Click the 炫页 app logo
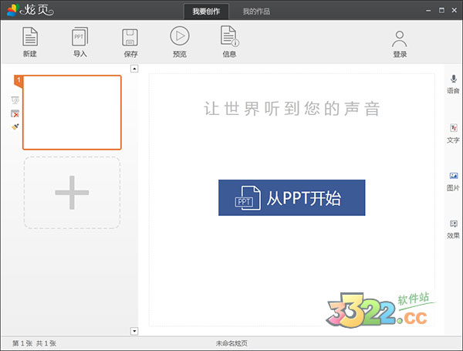Screen dimensions: 463x351 [x=30, y=10]
